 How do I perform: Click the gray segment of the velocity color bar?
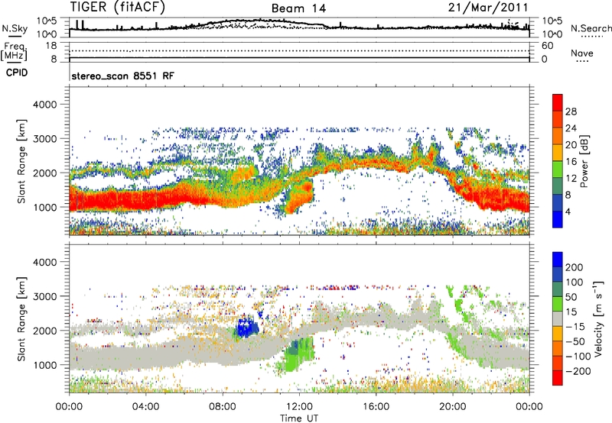coord(558,319)
